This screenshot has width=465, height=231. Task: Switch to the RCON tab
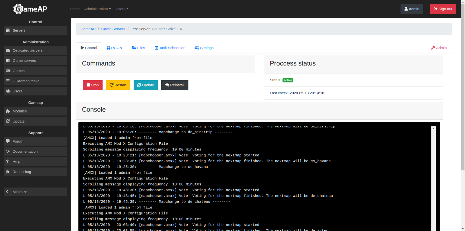point(114,48)
